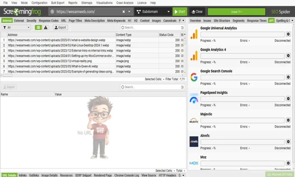Screen dimensions: 295x177
Task: Click the Google Analytics 4 logo
Action: (x=194, y=55)
